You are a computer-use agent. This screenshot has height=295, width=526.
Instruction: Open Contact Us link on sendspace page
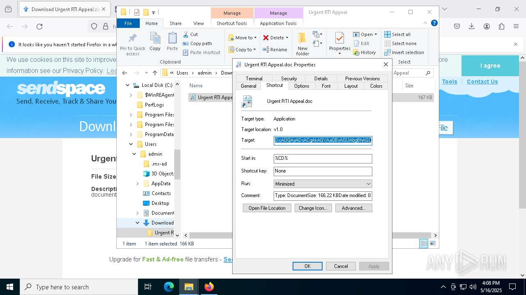click(x=482, y=82)
